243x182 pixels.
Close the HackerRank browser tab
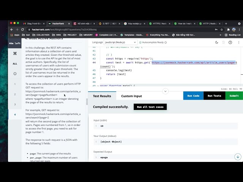(x=69, y=24)
